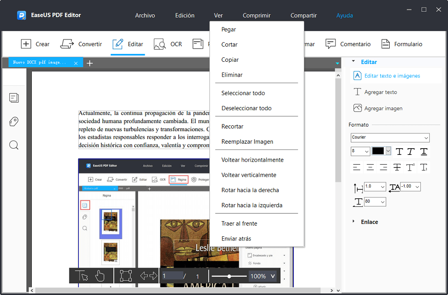Click the fit page icon in bottom bar
This screenshot has width=448, height=295.
pos(126,276)
